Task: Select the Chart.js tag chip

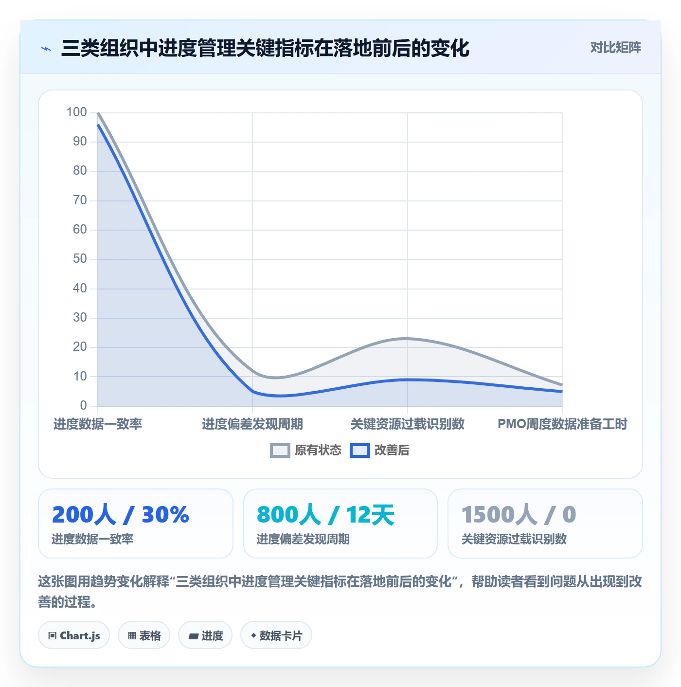Action: pyautogui.click(x=74, y=635)
